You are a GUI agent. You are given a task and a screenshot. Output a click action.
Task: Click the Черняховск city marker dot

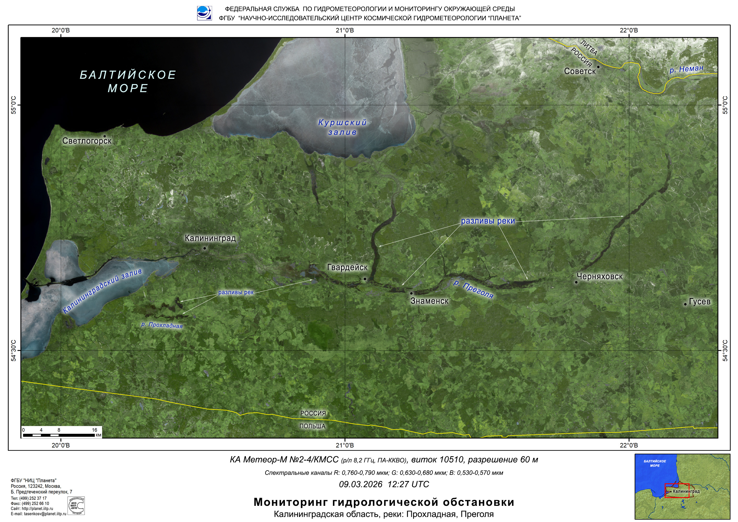pos(576,282)
